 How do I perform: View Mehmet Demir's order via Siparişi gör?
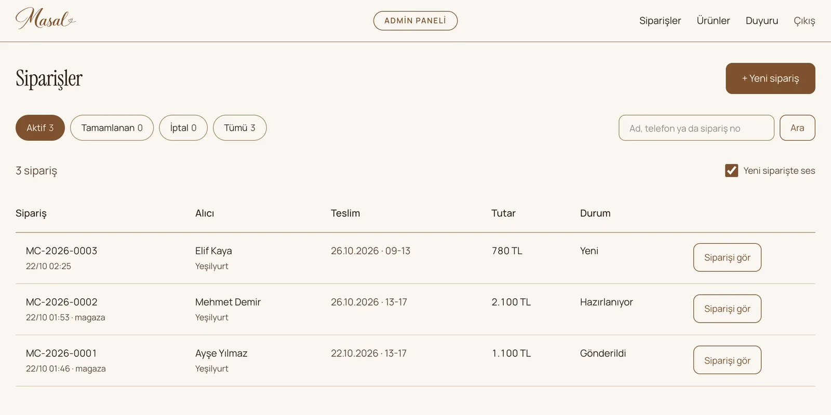pos(727,309)
